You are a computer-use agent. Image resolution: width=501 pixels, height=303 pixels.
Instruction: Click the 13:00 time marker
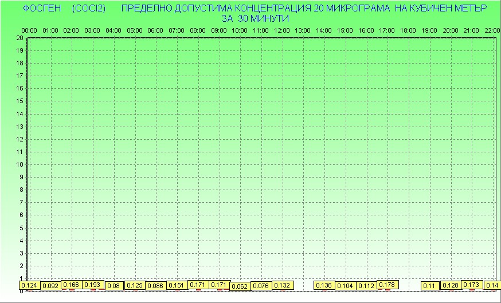pyautogui.click(x=303, y=30)
